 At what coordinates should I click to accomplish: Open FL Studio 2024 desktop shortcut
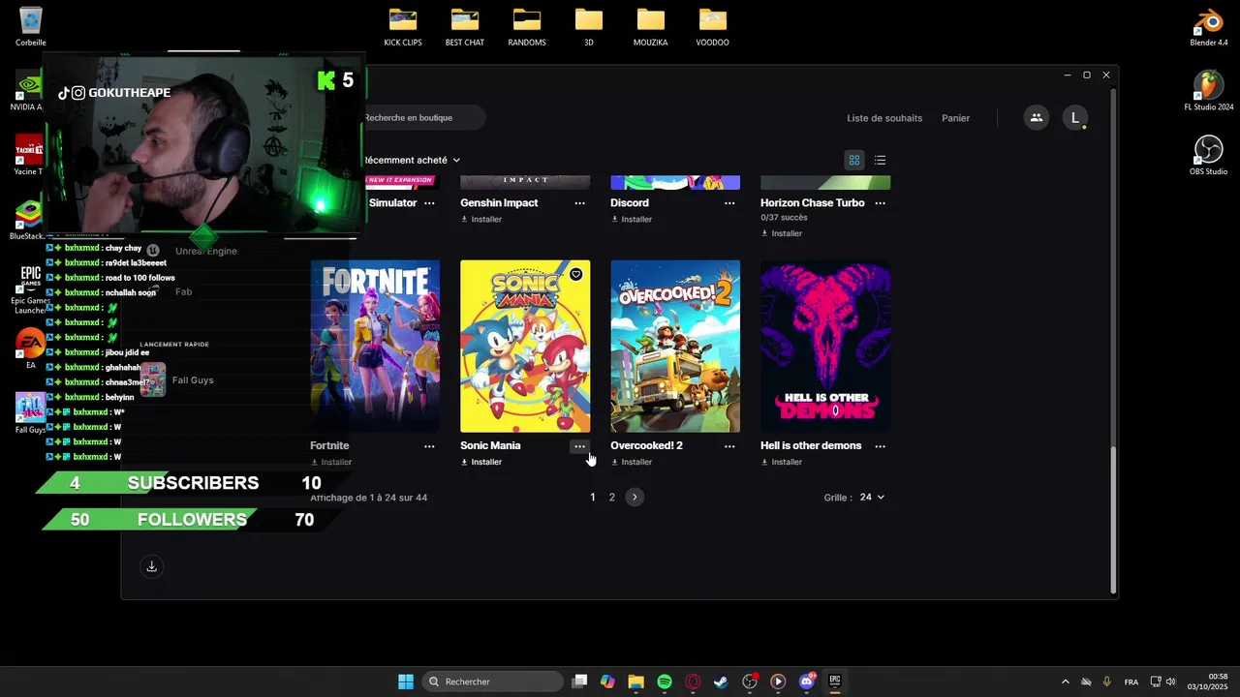tap(1208, 91)
